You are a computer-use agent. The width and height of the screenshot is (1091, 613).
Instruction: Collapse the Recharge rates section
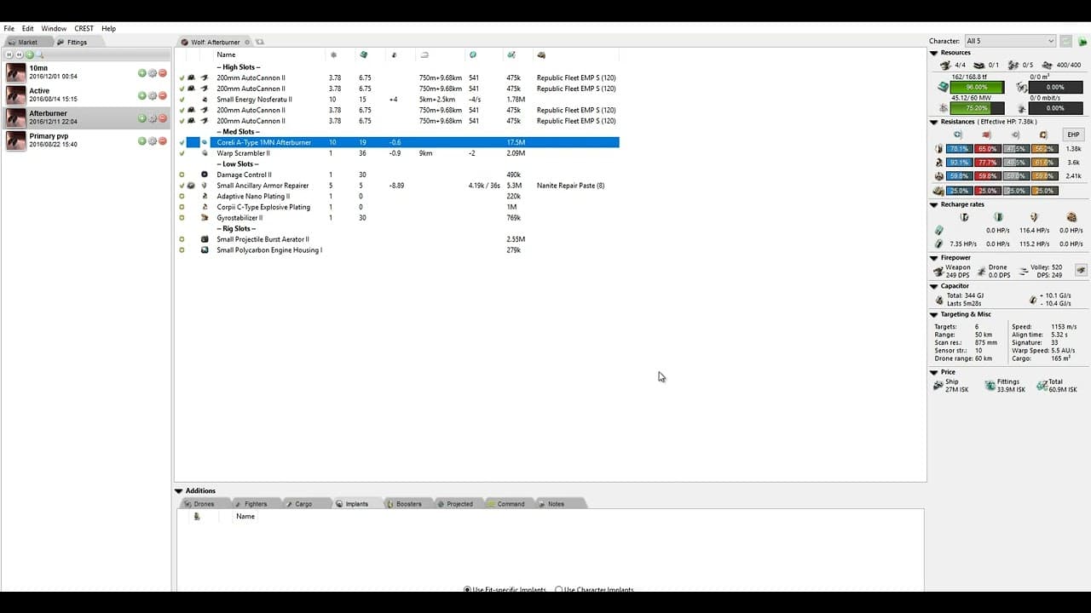pyautogui.click(x=934, y=205)
